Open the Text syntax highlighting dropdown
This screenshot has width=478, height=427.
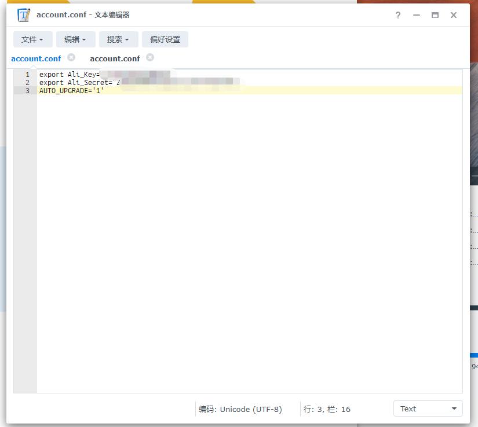(428, 408)
